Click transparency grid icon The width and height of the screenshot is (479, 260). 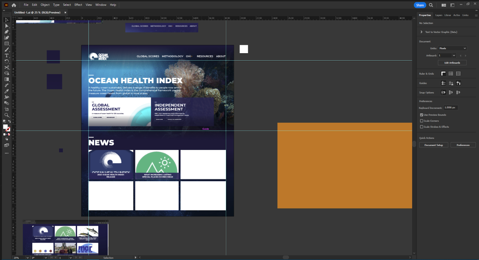click(458, 74)
